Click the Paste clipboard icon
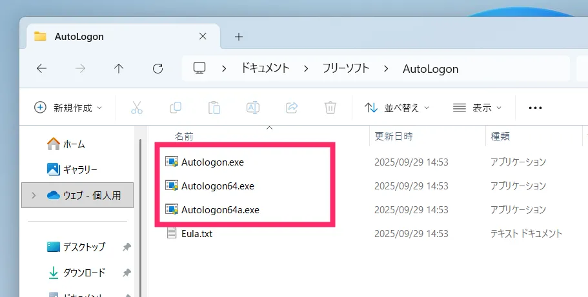 [x=214, y=108]
